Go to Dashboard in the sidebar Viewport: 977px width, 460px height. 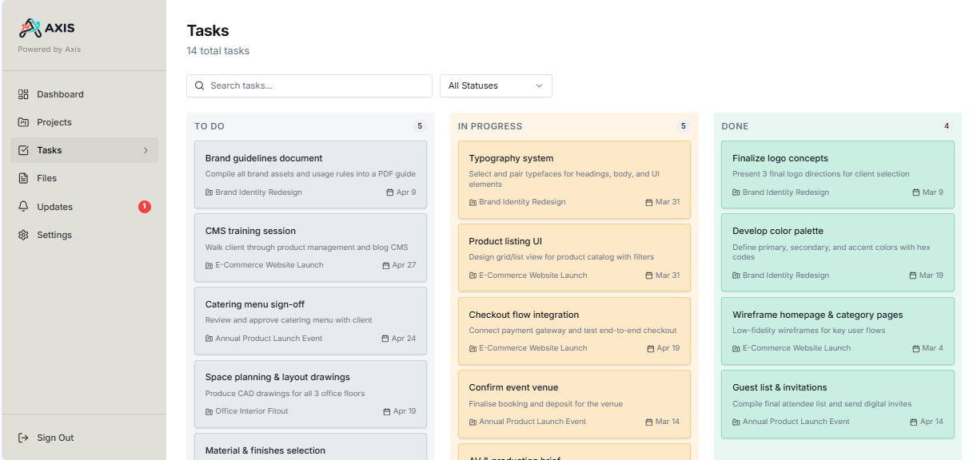(x=84, y=94)
